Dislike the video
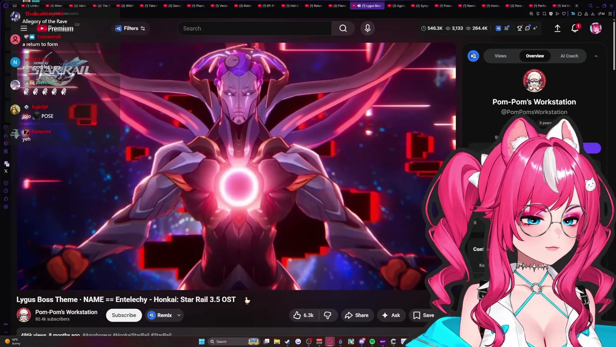Viewport: 616px width, 347px height. pos(328,315)
